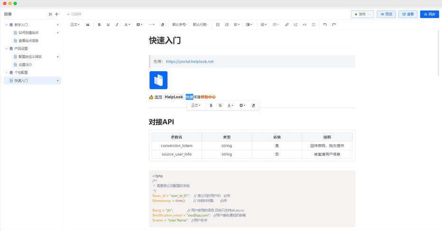Open background highlight dropdown in main toolbar
This screenshot has height=231, width=442.
(139, 25)
